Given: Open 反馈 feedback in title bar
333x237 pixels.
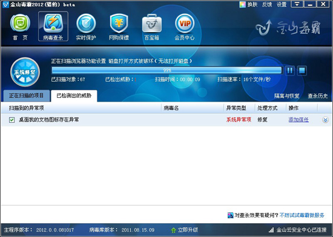Looking at the screenshot, I should (267, 4).
